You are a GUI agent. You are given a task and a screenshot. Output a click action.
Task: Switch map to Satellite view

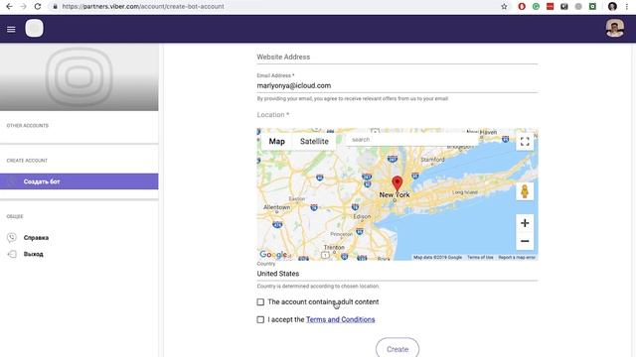point(314,141)
